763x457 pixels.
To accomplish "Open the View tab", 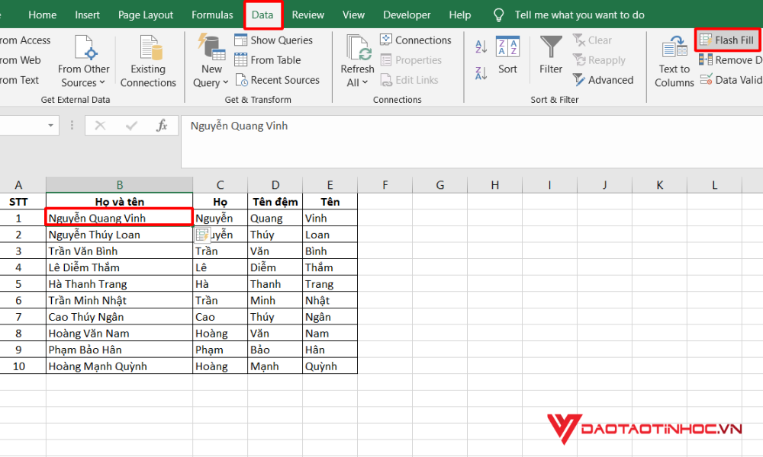I will click(353, 15).
